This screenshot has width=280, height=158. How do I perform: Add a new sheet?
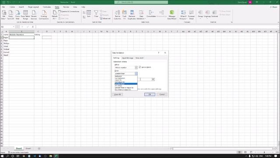(x=39, y=148)
